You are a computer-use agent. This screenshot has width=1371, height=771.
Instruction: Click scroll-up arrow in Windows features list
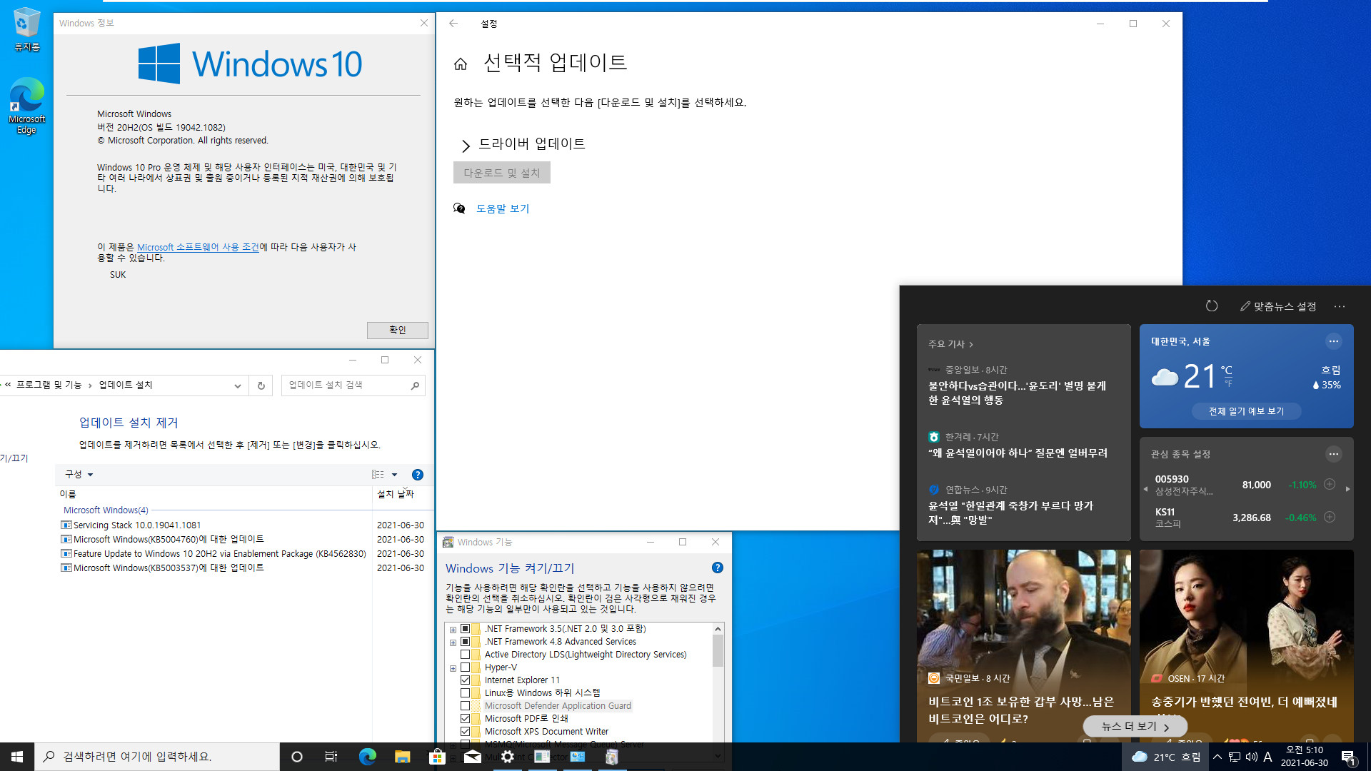[x=718, y=629]
